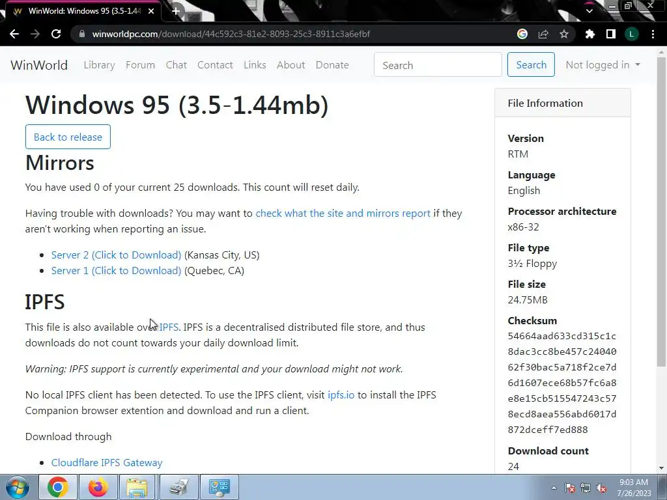Close the WinWorld tab
The width and height of the screenshot is (667, 500).
coord(151,11)
